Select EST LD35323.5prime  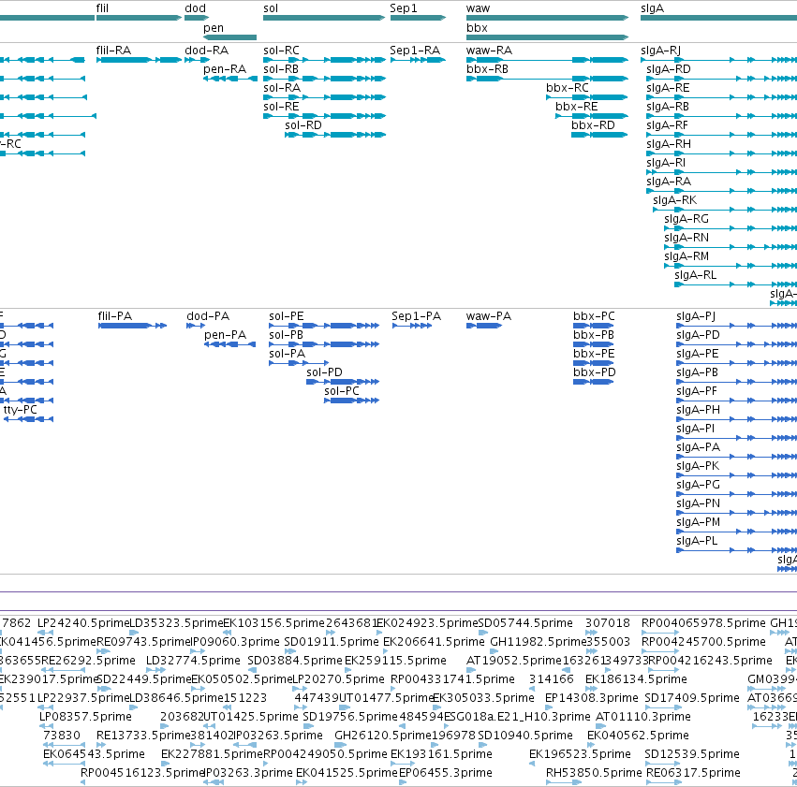click(x=134, y=633)
